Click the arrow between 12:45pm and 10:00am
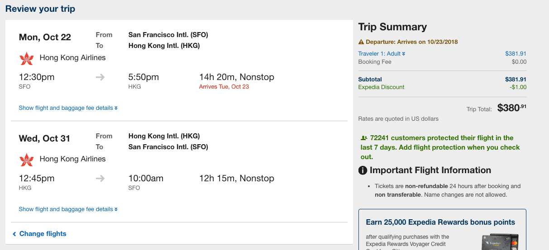549x250 pixels. pyautogui.click(x=100, y=179)
